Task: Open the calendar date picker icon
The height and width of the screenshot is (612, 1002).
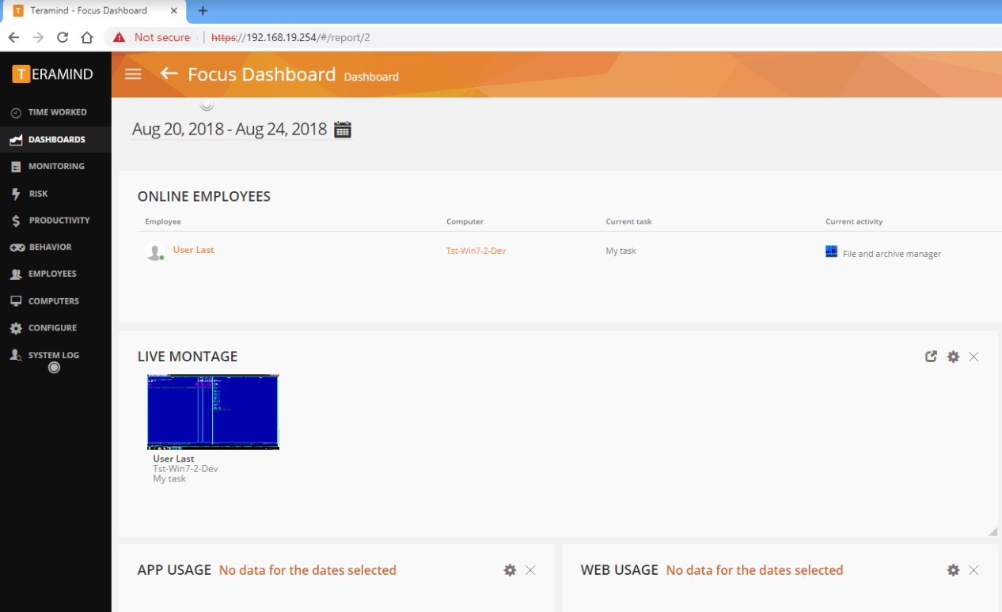Action: click(x=342, y=130)
